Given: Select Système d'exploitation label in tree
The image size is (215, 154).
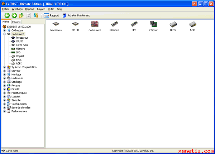Looking at the screenshot, I should [x=24, y=67].
